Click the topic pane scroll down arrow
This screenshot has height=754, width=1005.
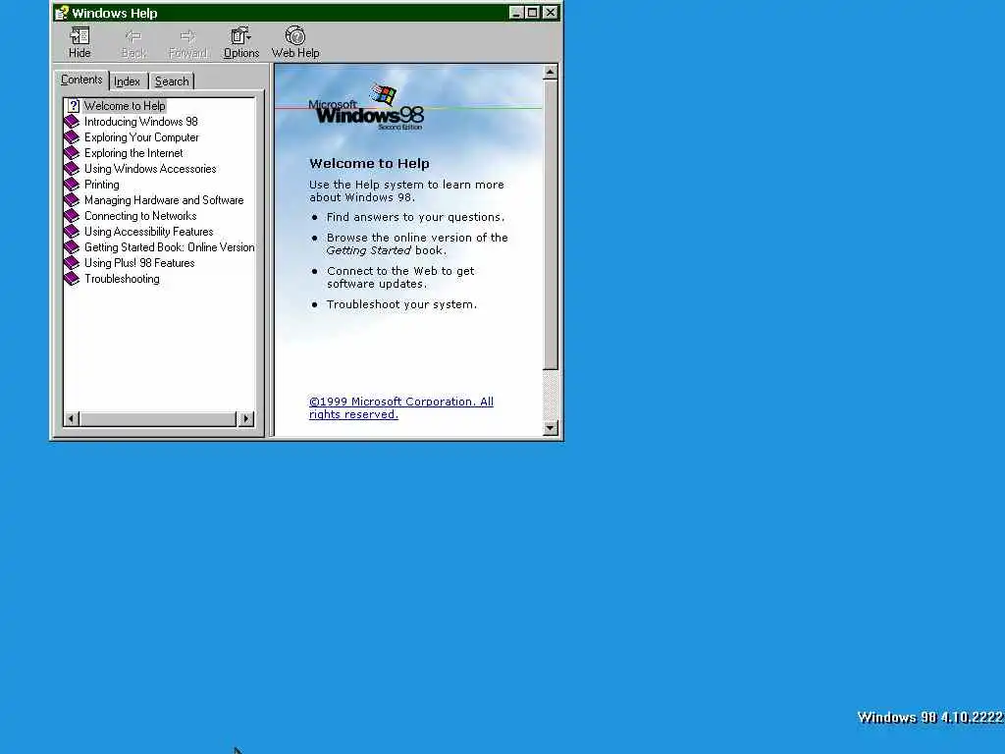[550, 428]
